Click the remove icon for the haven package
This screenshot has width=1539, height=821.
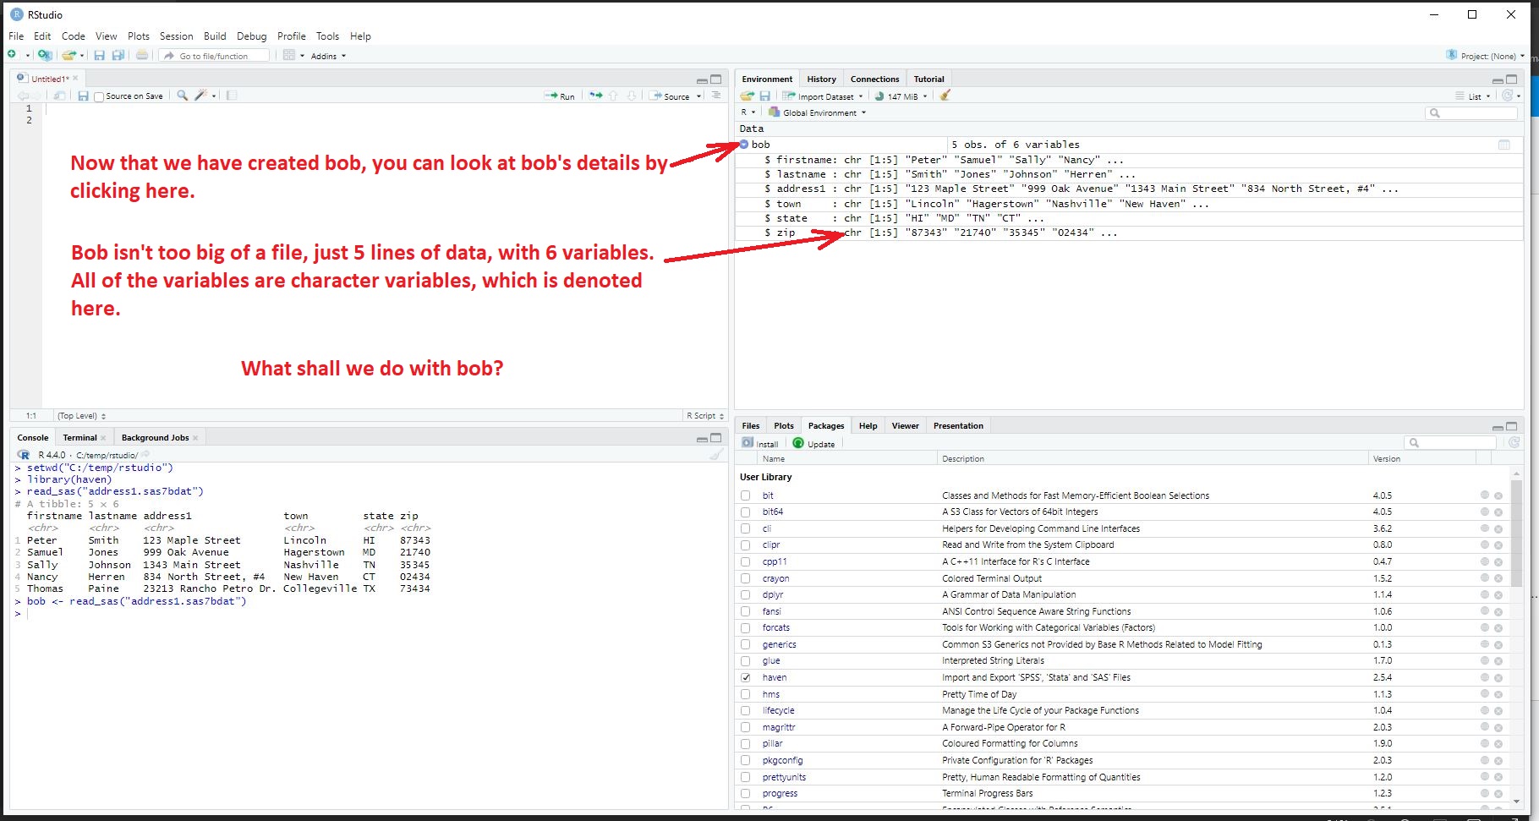pyautogui.click(x=1498, y=677)
